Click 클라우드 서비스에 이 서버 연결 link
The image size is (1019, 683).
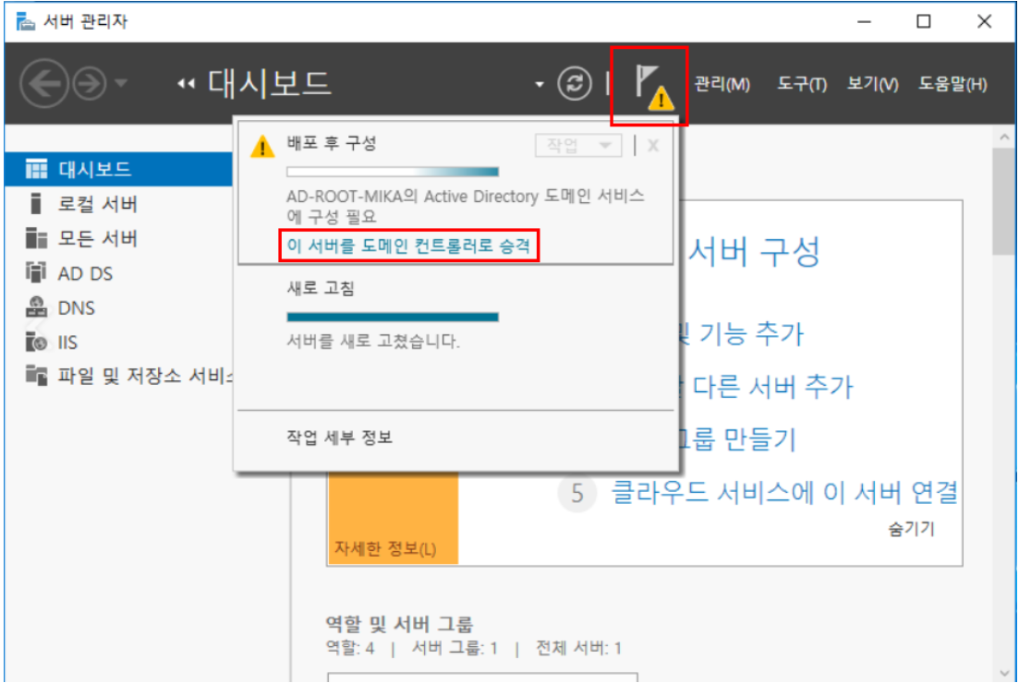tap(784, 492)
